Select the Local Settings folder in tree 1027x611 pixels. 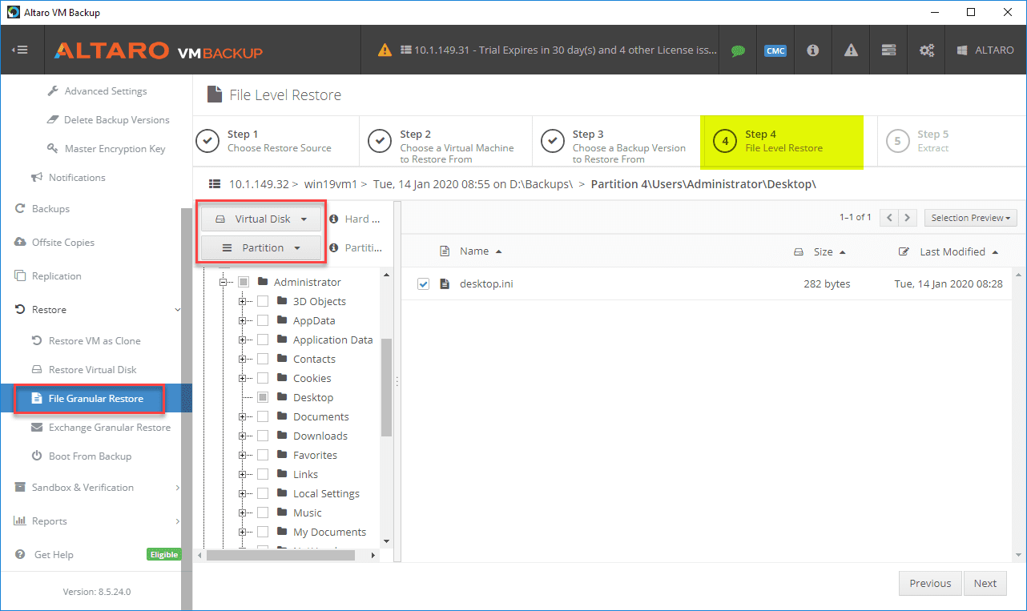pyautogui.click(x=326, y=493)
